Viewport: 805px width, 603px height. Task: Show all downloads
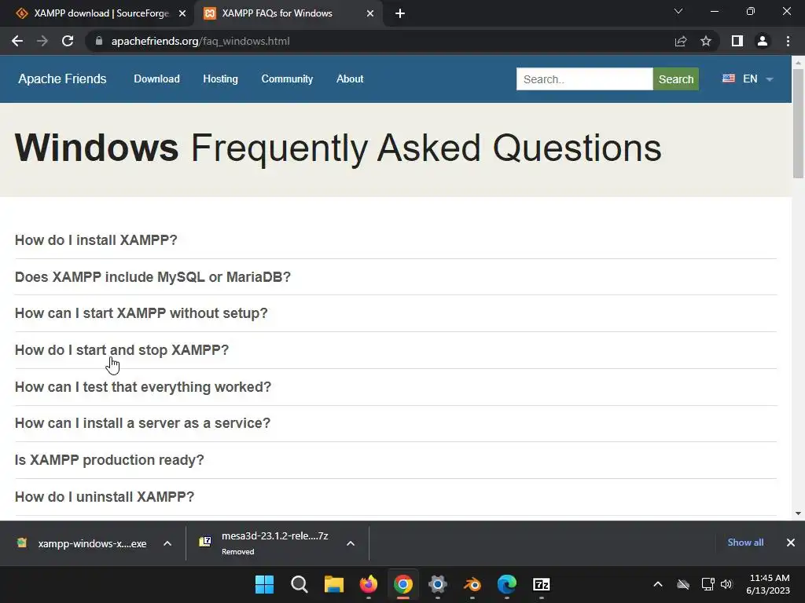click(745, 543)
